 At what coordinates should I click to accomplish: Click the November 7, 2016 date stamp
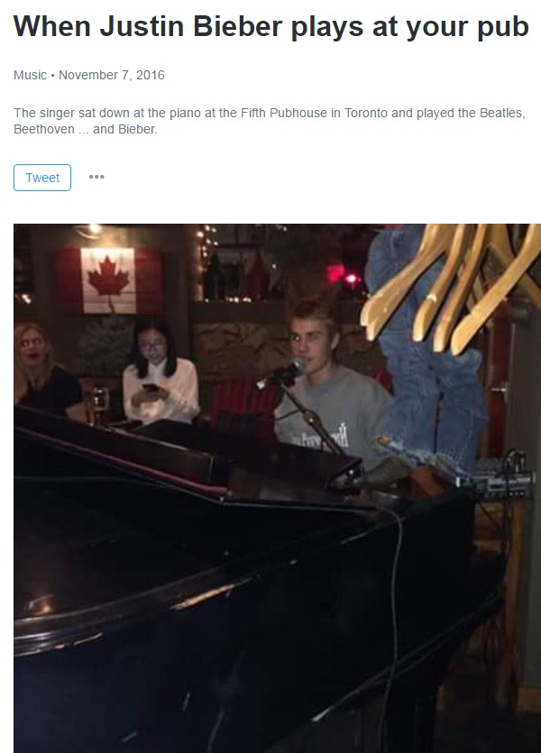pos(112,75)
